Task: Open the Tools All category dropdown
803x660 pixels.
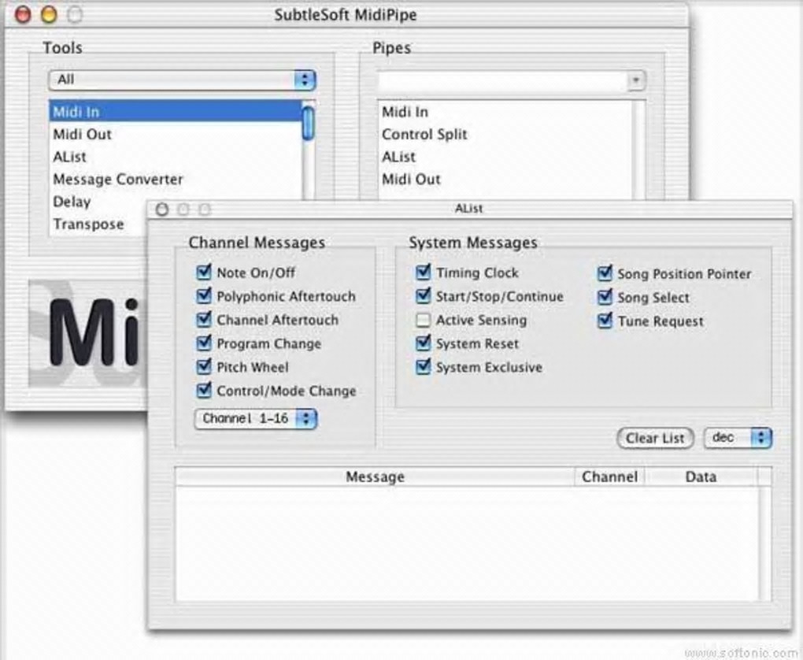Action: click(182, 80)
